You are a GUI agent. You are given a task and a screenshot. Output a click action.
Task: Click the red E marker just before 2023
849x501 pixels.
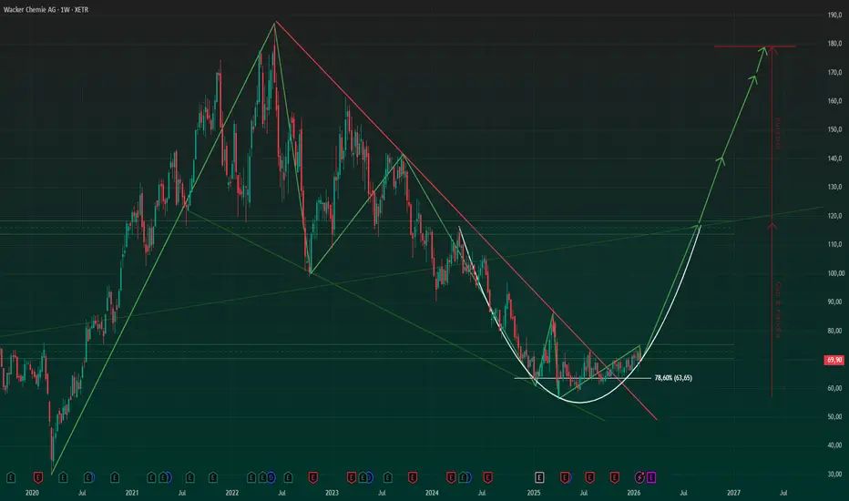point(313,477)
